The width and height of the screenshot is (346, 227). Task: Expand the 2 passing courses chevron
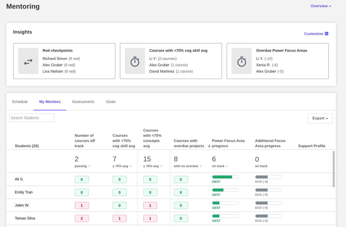coord(89,166)
